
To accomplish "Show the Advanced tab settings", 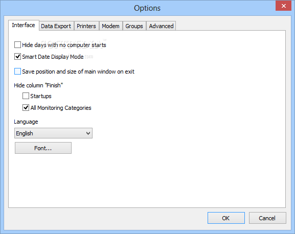I will point(161,26).
